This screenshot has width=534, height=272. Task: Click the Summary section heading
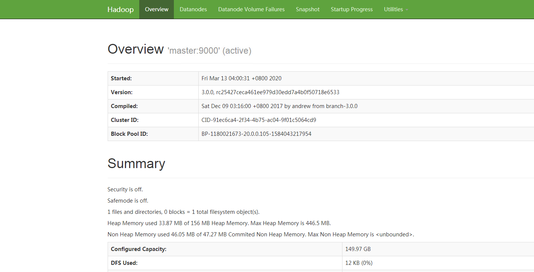pos(136,164)
